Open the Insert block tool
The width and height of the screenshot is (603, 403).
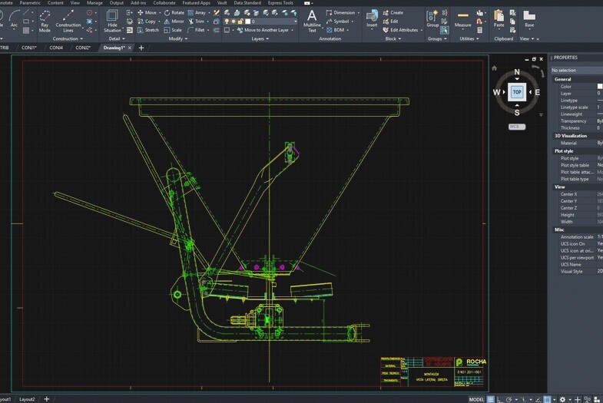click(372, 18)
